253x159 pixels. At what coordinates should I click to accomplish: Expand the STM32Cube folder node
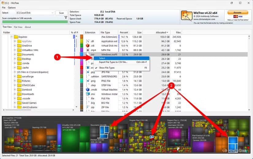(x=15, y=85)
